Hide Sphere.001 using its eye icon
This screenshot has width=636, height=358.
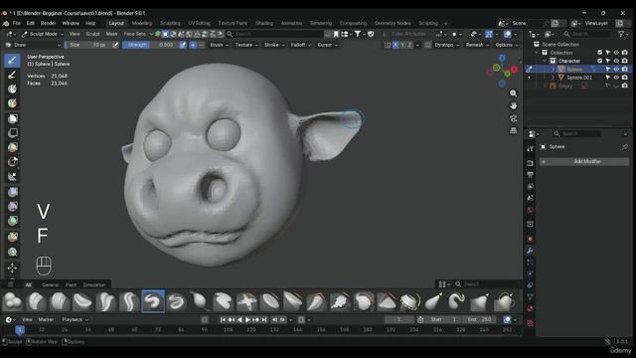pos(616,78)
